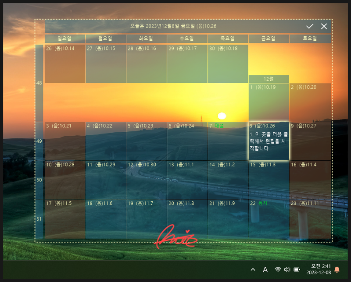Select the November 26 cell (음)10.14
Viewport: 351px width, 282px height.
click(65, 63)
